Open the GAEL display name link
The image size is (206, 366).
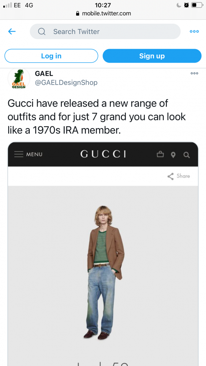(44, 74)
